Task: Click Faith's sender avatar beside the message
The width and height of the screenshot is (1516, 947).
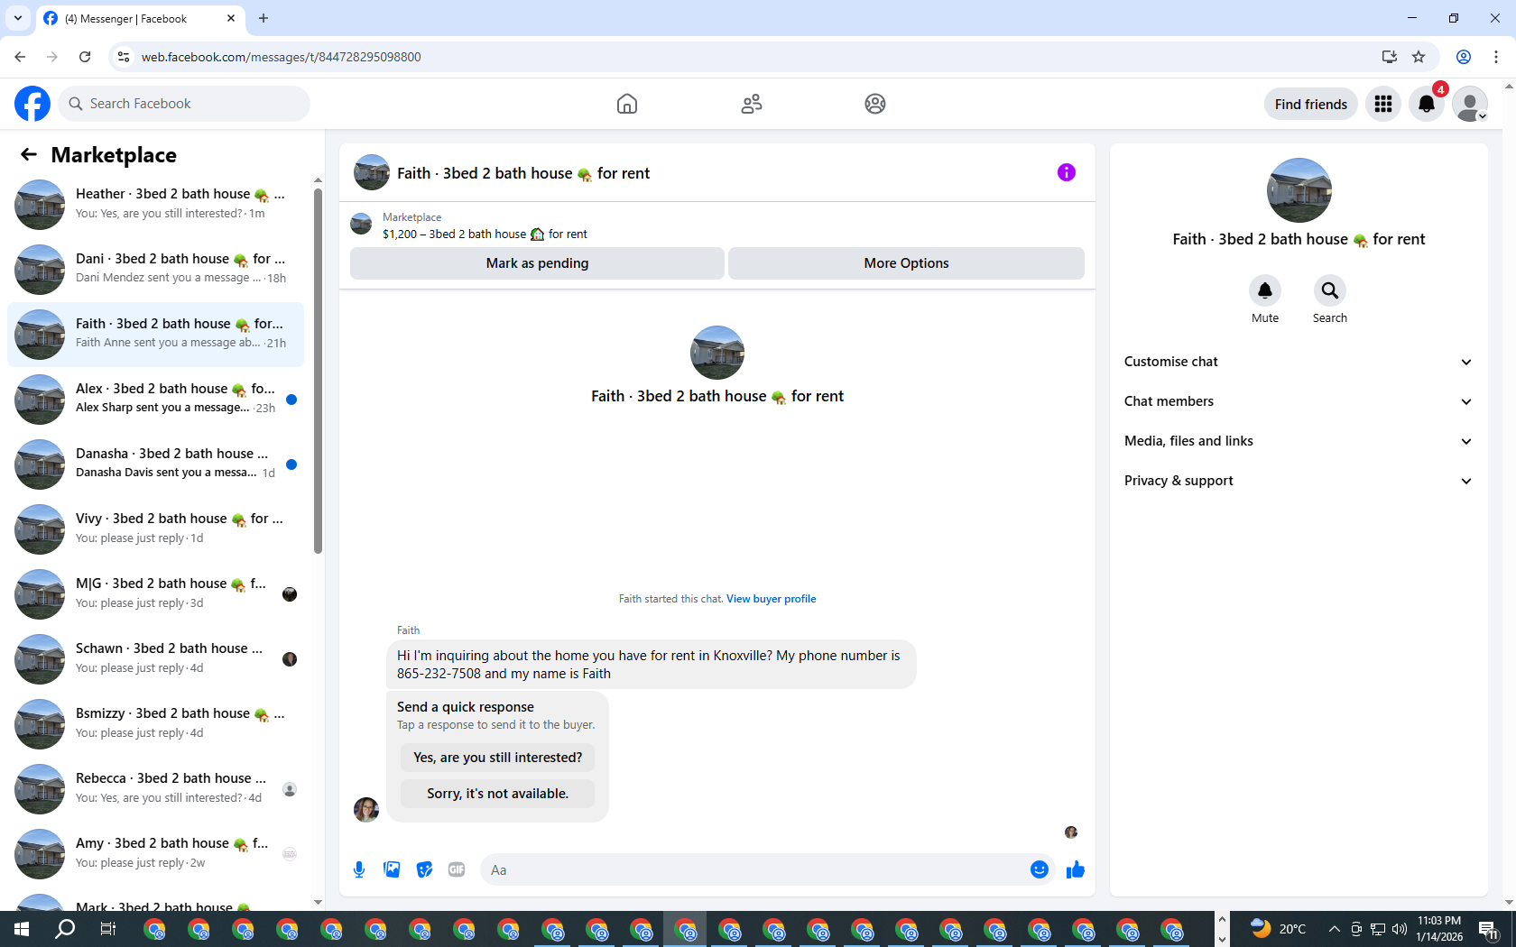Action: [x=366, y=809]
